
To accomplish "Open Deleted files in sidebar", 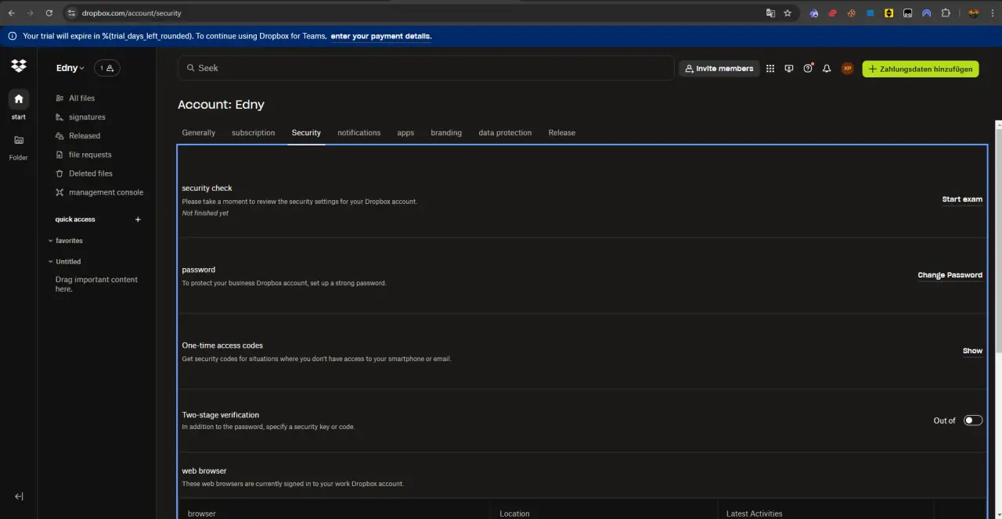I will click(x=91, y=174).
